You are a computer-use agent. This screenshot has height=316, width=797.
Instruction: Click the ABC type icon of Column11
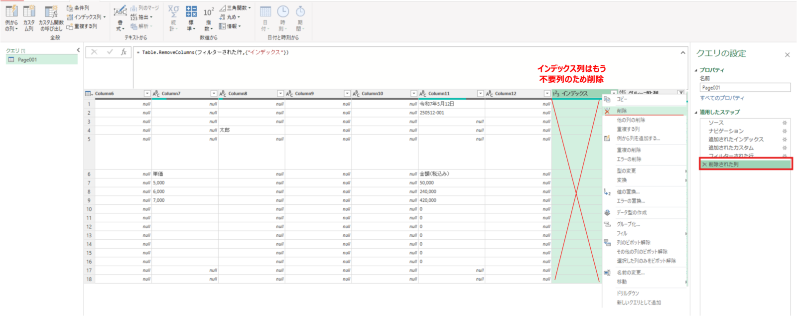coord(423,93)
